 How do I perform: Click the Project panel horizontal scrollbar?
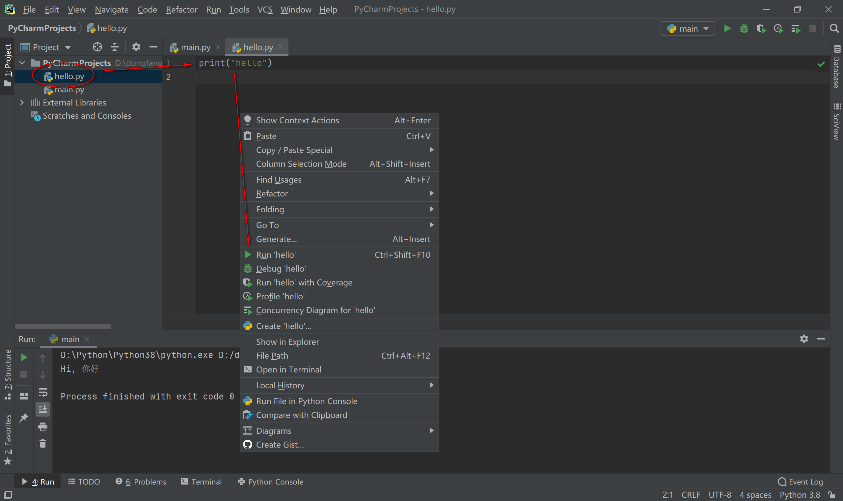pos(63,326)
